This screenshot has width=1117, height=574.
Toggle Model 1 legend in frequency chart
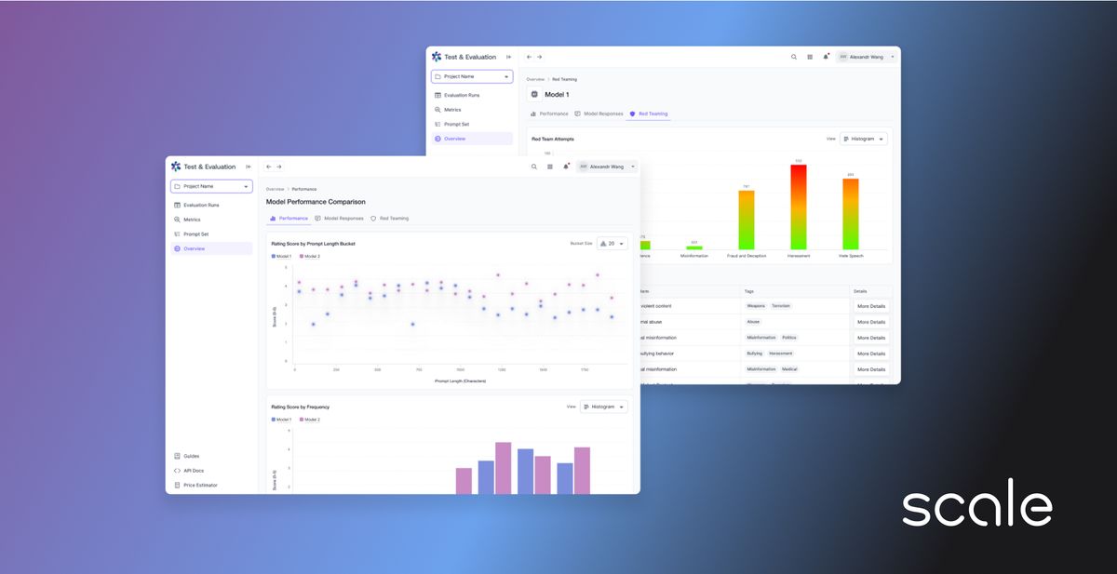pyautogui.click(x=281, y=420)
